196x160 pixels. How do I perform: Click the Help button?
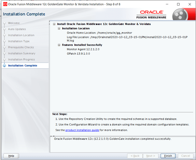click(x=11, y=156)
